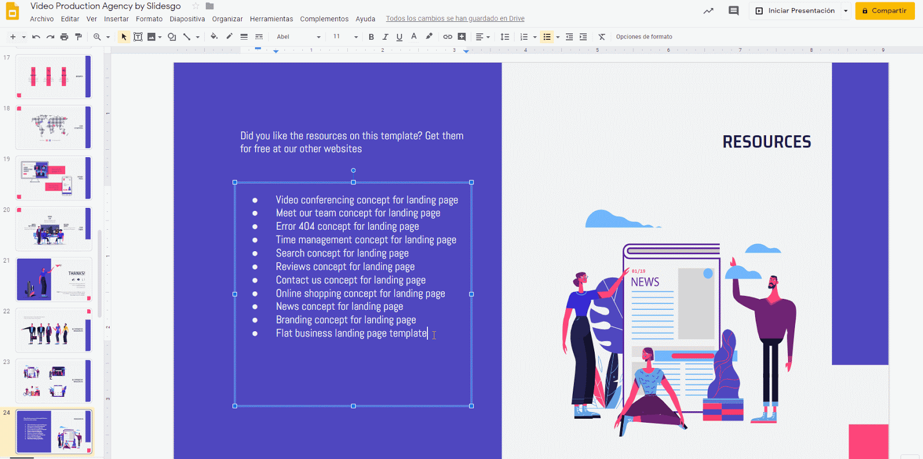Toggle the numbered list icon
Image resolution: width=923 pixels, height=459 pixels.
click(x=524, y=37)
